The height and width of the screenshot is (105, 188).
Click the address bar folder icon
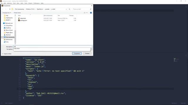tap(12, 9)
